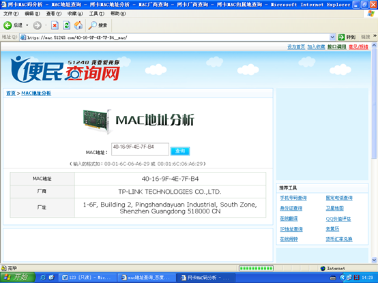Click the 40-16-9F-4E-7F-B4 result cell
The height and width of the screenshot is (283, 378).
coord(170,179)
